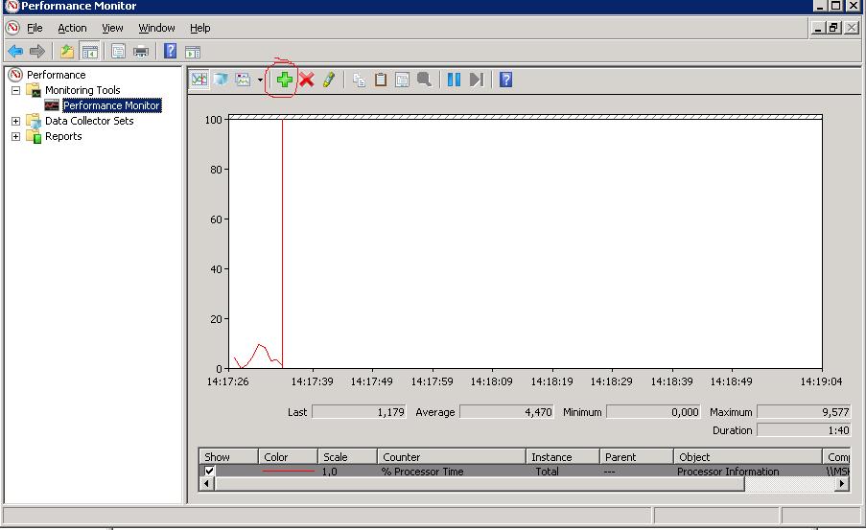The height and width of the screenshot is (530, 866).
Task: Click Freeze Display pause button
Action: coord(454,80)
